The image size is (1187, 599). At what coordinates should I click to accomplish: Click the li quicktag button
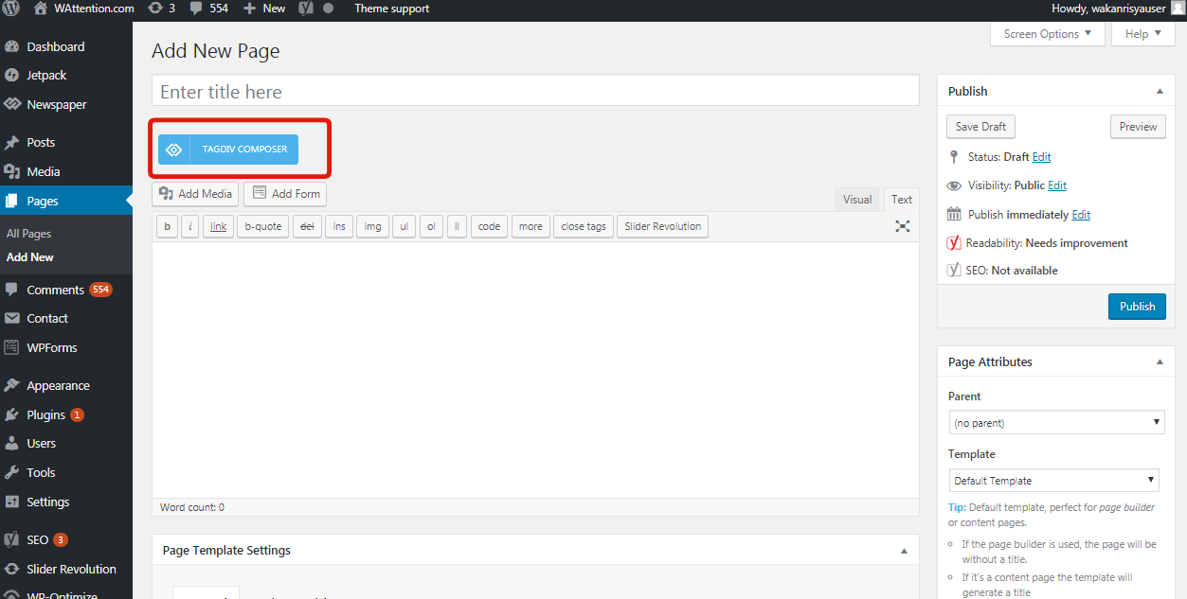click(x=457, y=226)
